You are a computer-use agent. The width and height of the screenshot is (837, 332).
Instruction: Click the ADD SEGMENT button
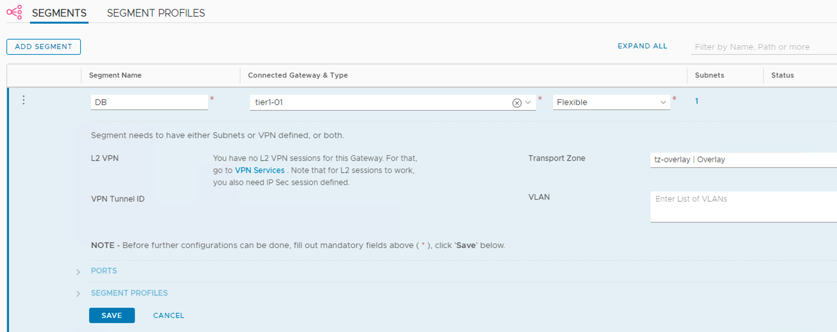point(44,47)
